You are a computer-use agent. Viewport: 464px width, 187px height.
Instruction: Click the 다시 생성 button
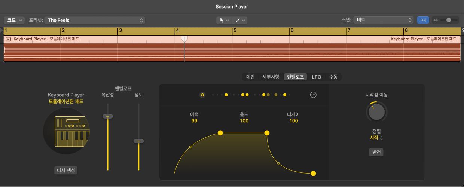click(66, 170)
